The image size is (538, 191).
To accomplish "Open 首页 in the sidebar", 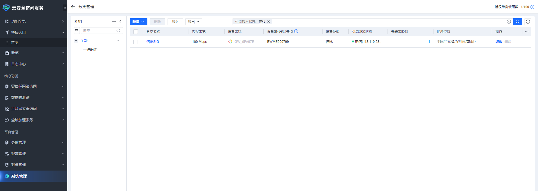I will click(x=34, y=43).
